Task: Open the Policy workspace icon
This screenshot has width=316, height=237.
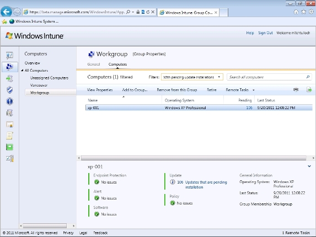Action: pos(9,136)
